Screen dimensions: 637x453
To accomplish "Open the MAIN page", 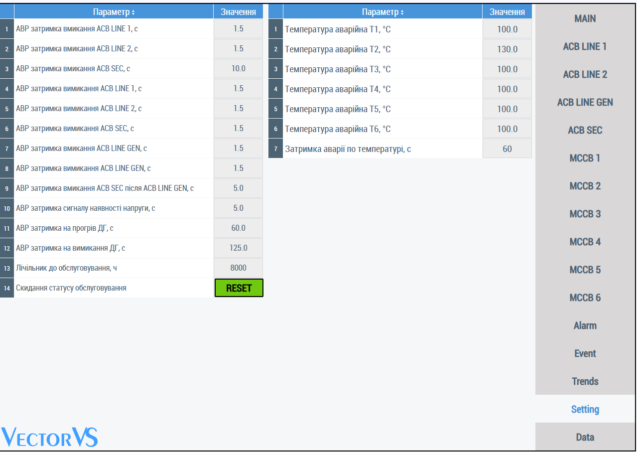I will 585,18.
